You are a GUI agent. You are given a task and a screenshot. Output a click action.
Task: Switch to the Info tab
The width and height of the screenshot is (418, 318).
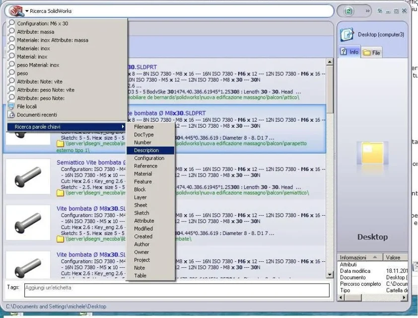(349, 52)
